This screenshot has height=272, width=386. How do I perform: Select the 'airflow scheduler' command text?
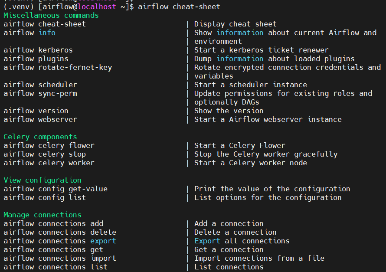[39, 85]
